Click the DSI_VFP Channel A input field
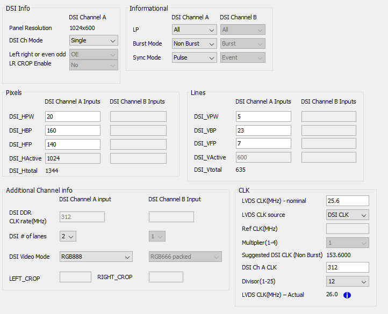 [x=263, y=143]
